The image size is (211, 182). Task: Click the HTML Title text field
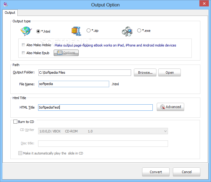95,107
